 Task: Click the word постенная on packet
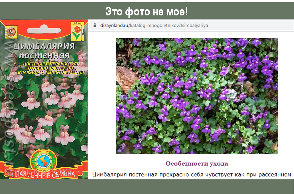coord(44,56)
